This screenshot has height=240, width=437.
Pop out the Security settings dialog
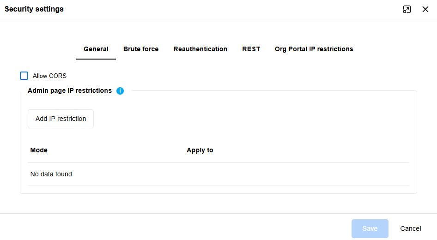[x=407, y=9]
